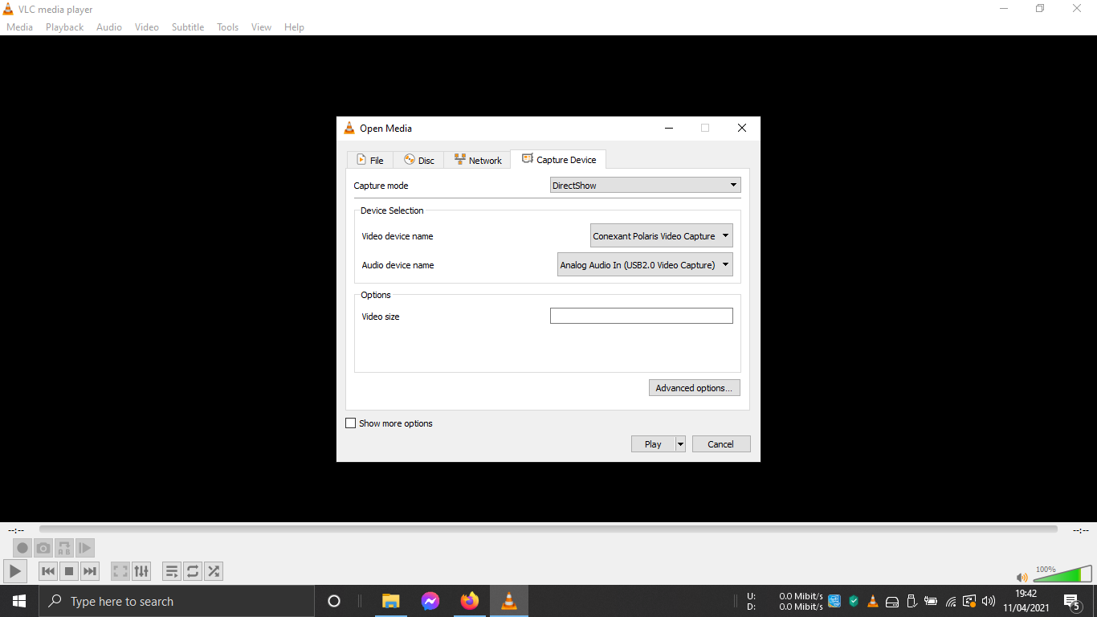Close the Open Media dialog

pyautogui.click(x=742, y=128)
